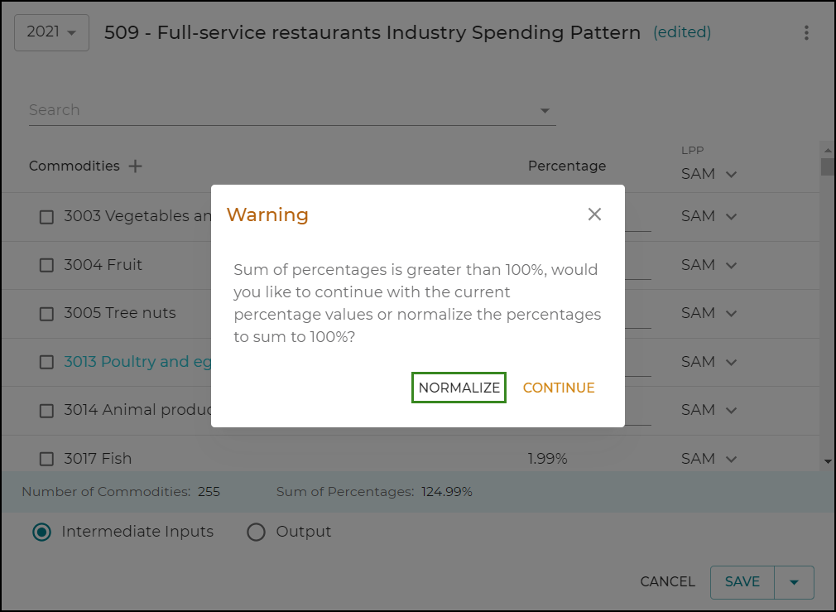The width and height of the screenshot is (836, 612).
Task: Continue with current percentage values
Action: 559,387
